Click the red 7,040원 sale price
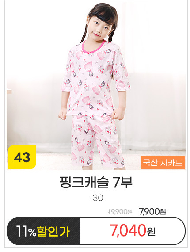Image resolution: width=190 pixels, height=252 pixels. click(133, 231)
